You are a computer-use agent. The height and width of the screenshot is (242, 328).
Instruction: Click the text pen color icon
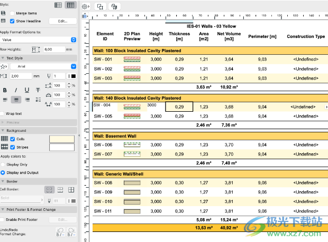point(49,76)
